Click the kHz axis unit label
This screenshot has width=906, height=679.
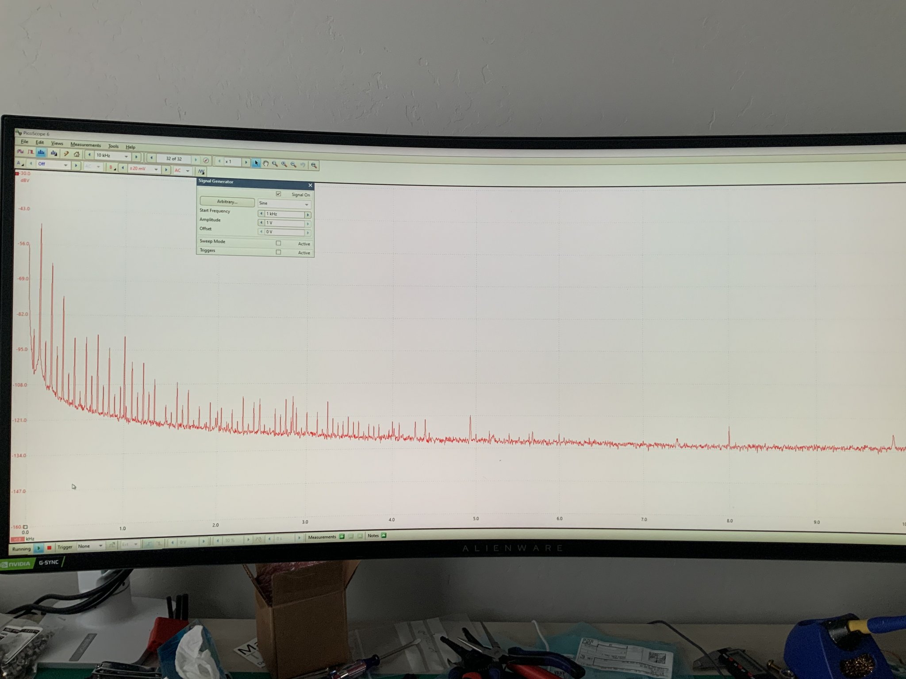click(x=30, y=539)
